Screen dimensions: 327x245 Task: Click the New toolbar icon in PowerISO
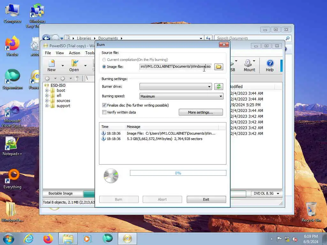click(x=51, y=66)
